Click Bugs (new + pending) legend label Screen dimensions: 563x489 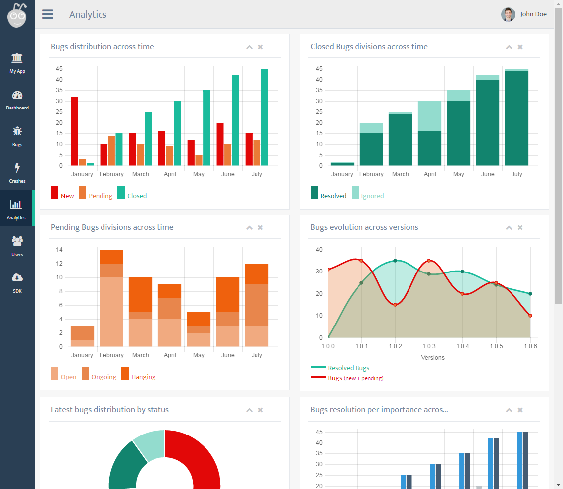[356, 378]
